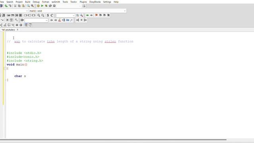Click the #include <string.h> line
The image size is (254, 143).
25,61
